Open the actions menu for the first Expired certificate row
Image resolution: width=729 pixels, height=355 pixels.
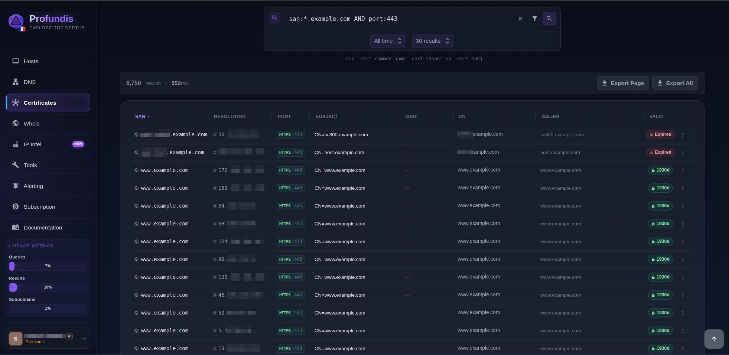pos(684,135)
